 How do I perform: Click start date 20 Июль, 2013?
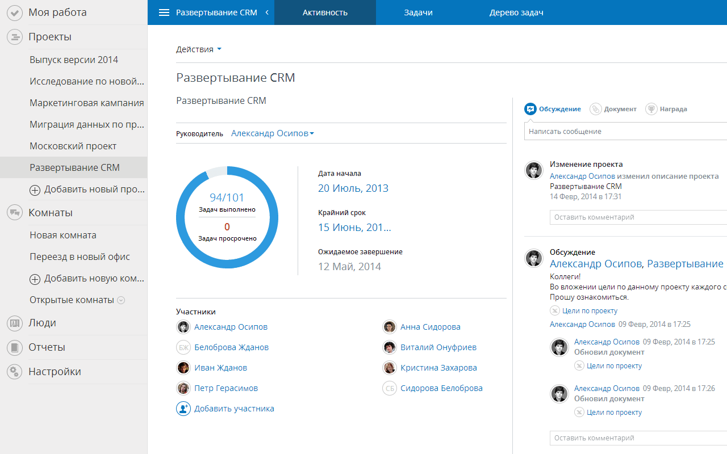pos(353,188)
